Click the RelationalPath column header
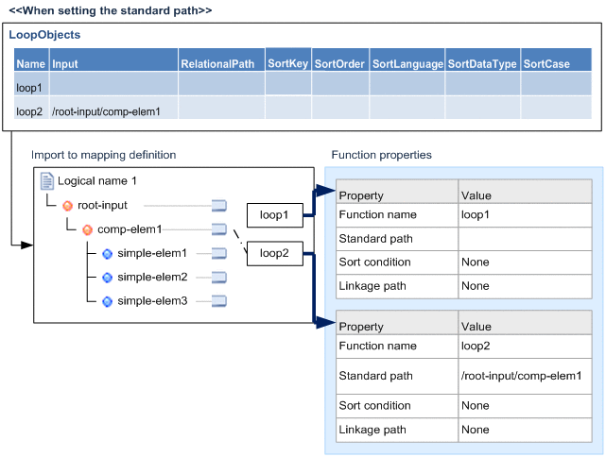 [218, 64]
